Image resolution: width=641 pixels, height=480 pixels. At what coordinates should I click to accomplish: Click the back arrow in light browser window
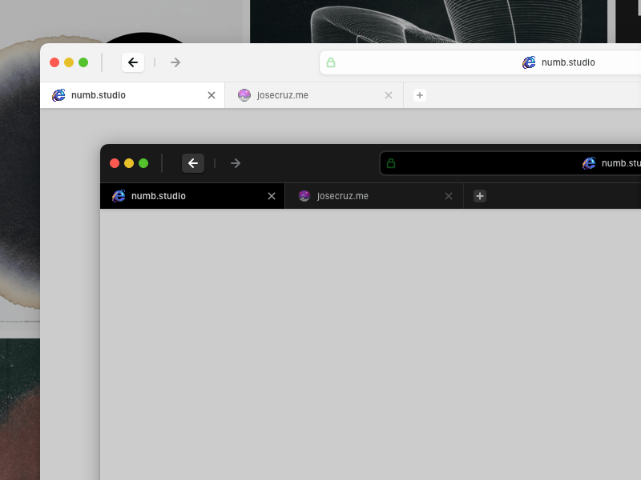(x=133, y=62)
